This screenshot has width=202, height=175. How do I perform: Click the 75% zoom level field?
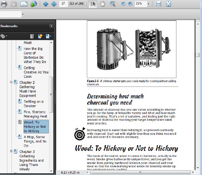coord(141,4)
